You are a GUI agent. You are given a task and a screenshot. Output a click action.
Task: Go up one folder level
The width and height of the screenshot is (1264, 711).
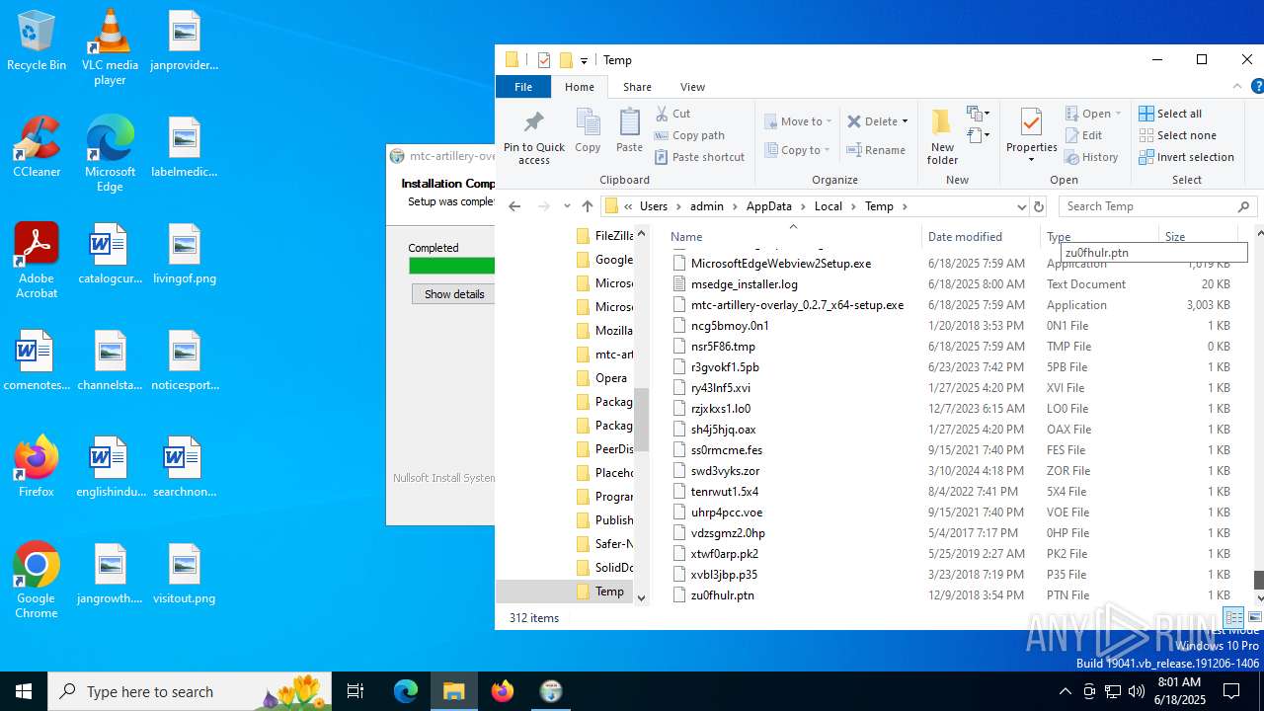588,206
